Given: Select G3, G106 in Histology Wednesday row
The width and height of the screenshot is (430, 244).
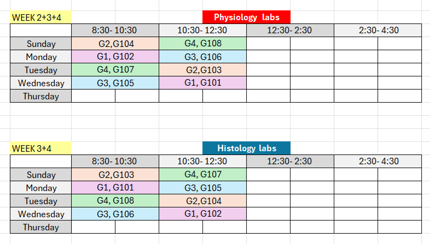Looking at the screenshot, I should (x=115, y=214).
